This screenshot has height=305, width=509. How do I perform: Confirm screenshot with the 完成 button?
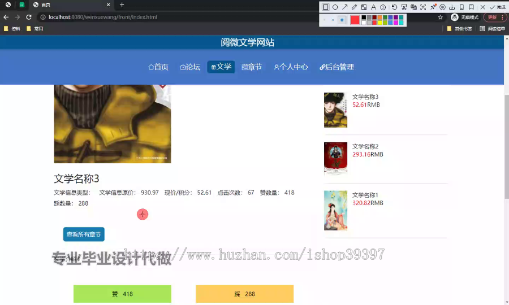[498, 7]
